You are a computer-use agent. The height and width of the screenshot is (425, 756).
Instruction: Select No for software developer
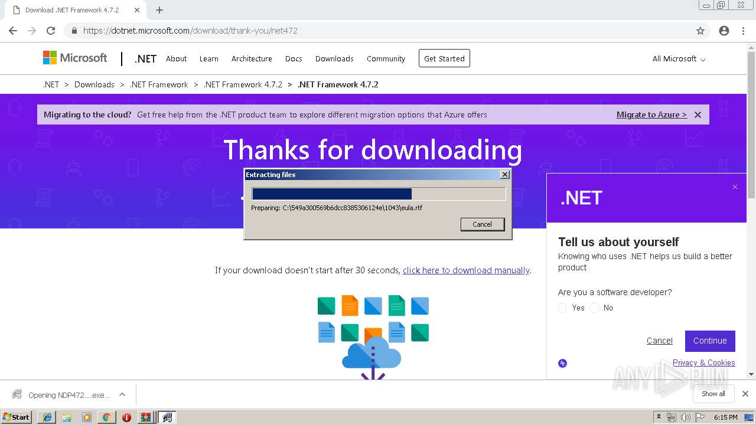point(594,308)
